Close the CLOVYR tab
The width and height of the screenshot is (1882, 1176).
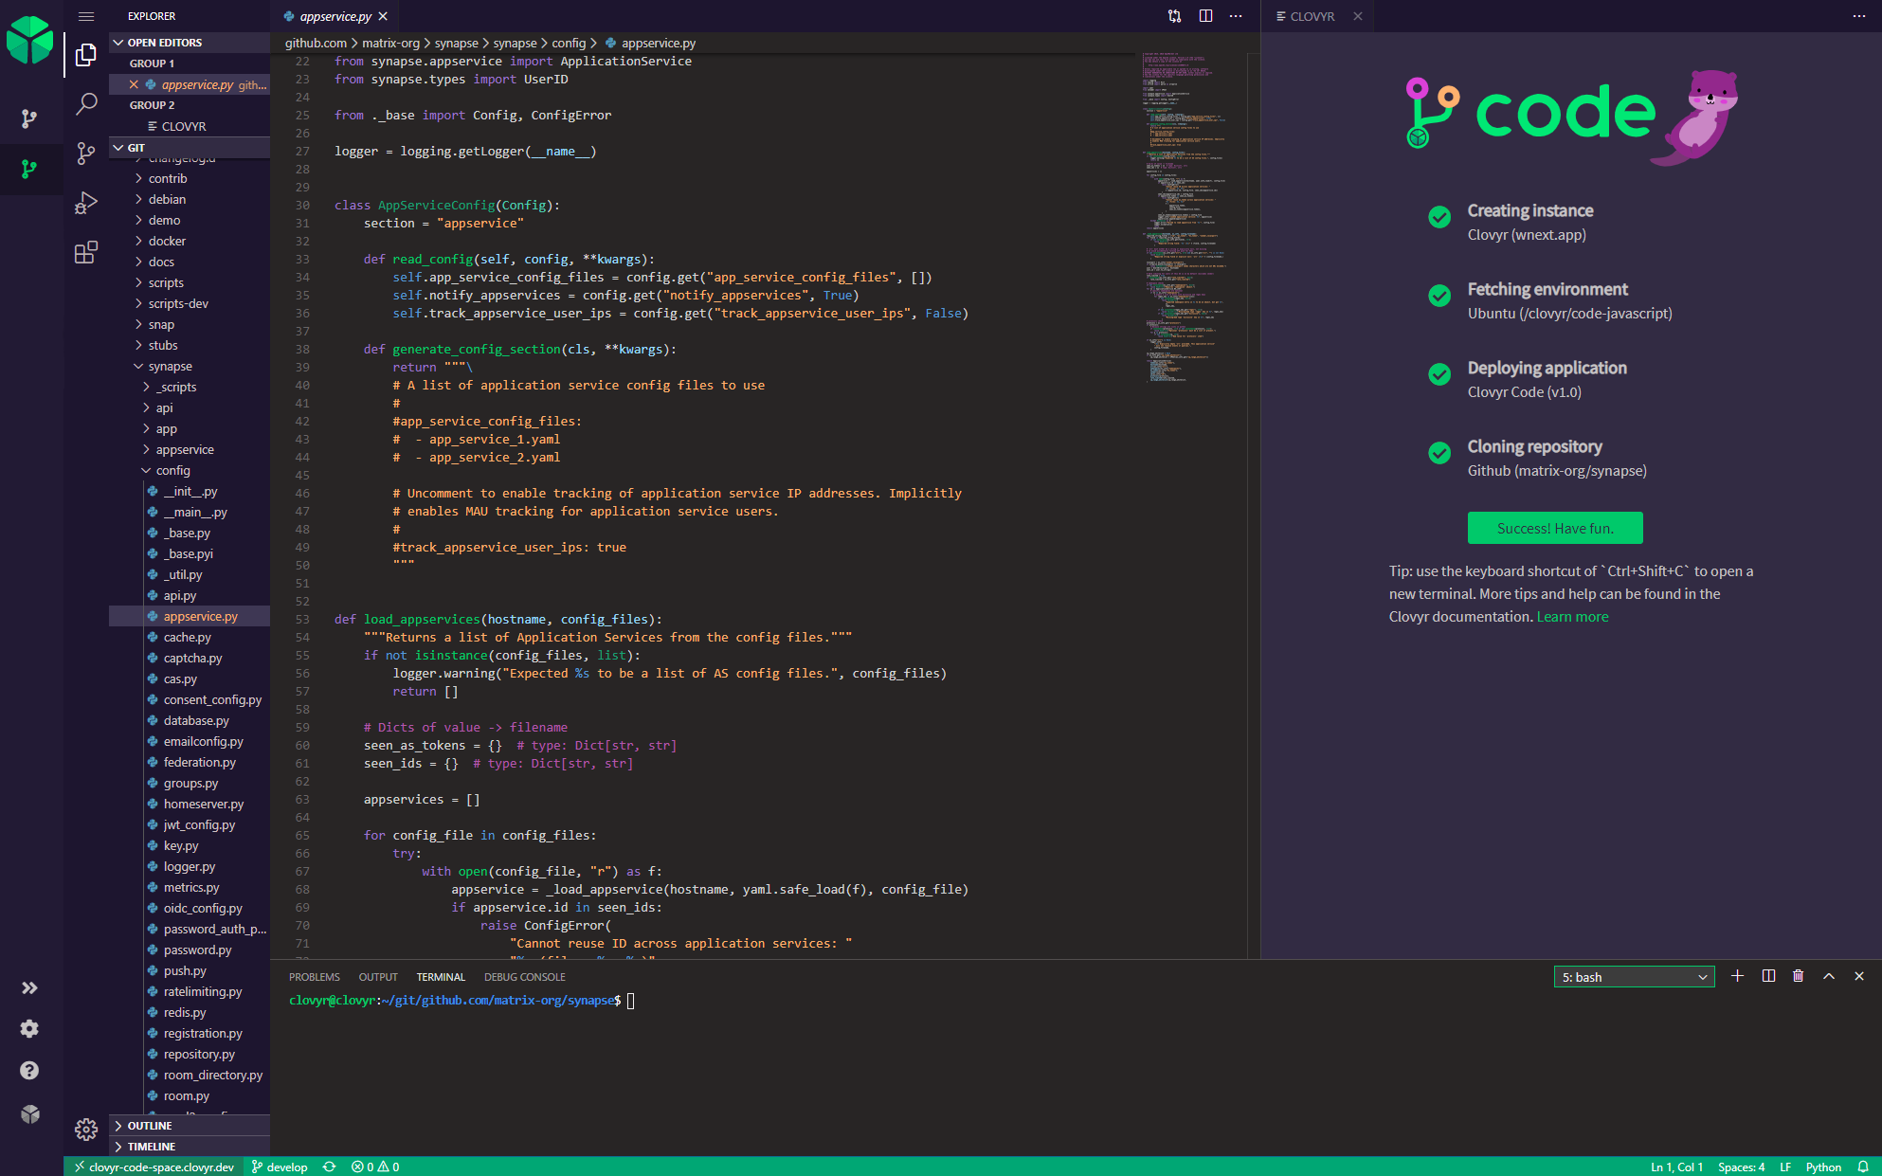click(x=1358, y=16)
